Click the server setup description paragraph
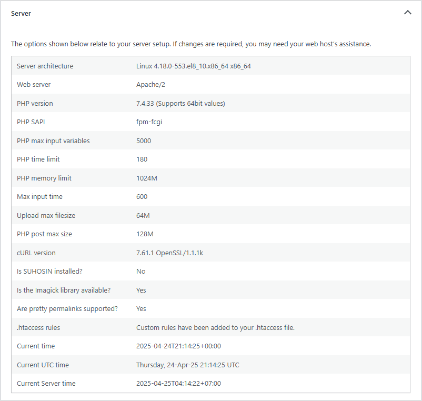Image resolution: width=422 pixels, height=401 pixels. 191,44
